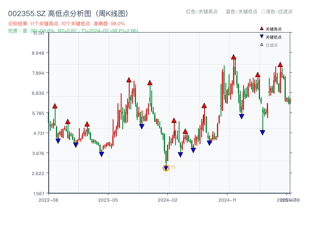The width and height of the screenshot is (322, 241).
Task: Click the red 关键高点 triangle legend icon
Action: tap(262, 29)
